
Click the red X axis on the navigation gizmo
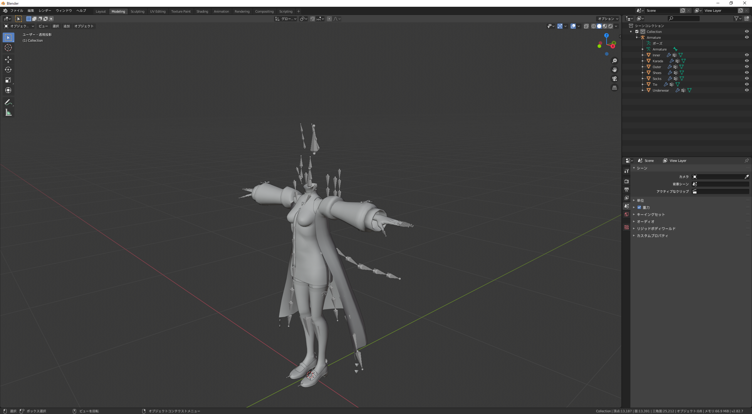613,46
